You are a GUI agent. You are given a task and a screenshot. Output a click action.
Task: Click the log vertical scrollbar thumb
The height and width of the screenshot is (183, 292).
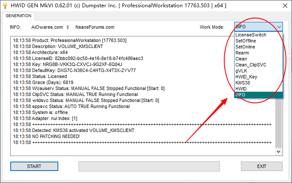click(278, 123)
